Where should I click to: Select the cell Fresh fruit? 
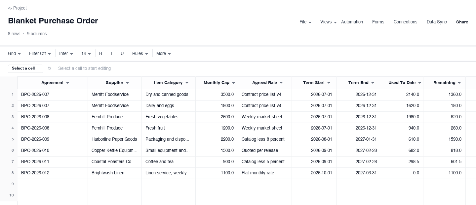169,128
